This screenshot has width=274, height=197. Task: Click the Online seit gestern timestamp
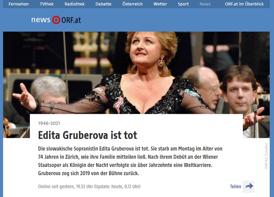coord(89,186)
